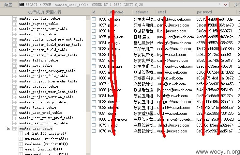The height and width of the screenshot is (155, 240).
Task: Collapse the mantis_user_table tree node
Action: (9, 128)
